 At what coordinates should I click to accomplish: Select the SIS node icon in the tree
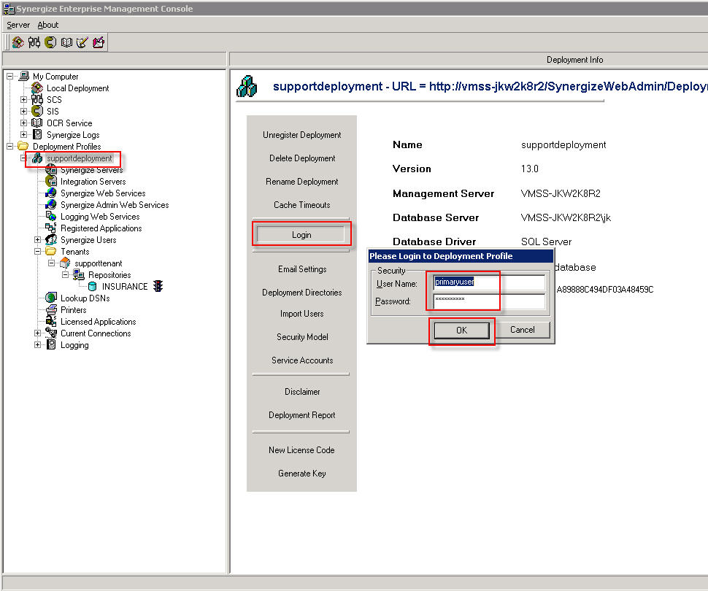[x=37, y=111]
